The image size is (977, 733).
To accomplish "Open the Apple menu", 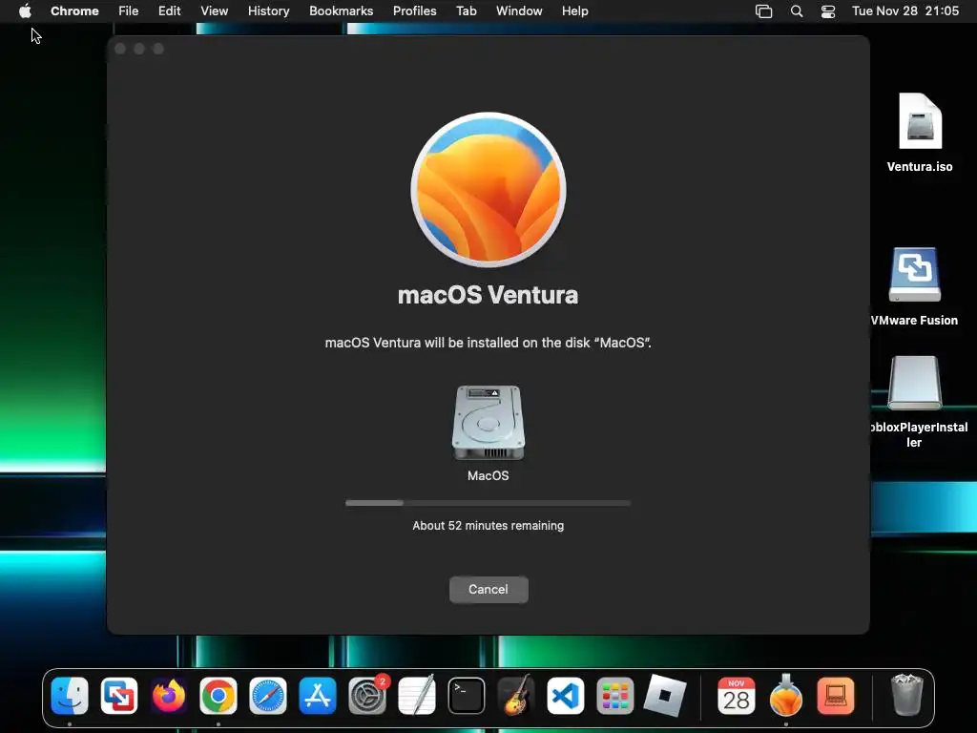I will 25,11.
